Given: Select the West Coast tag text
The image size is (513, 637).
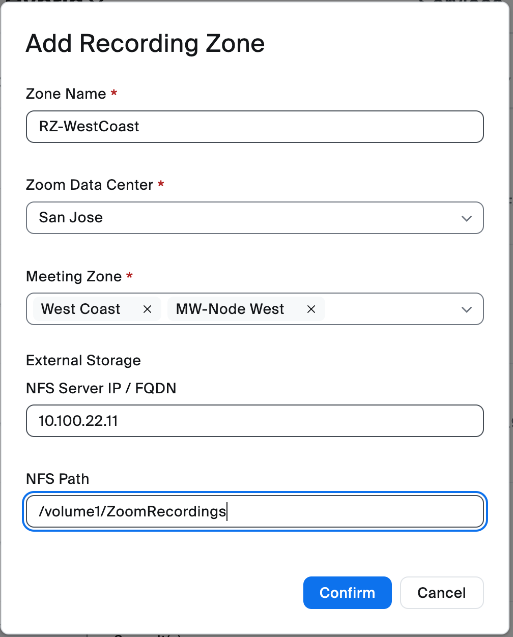Looking at the screenshot, I should 80,309.
